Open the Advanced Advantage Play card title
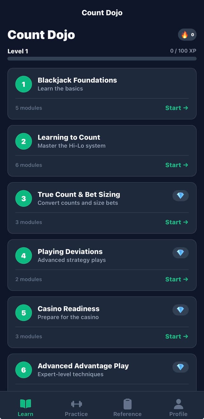The image size is (204, 419). pyautogui.click(x=83, y=366)
